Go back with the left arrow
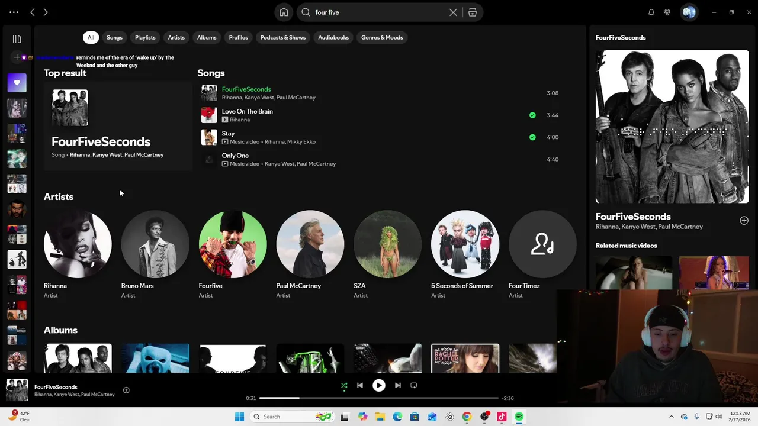The width and height of the screenshot is (758, 426). pos(33,12)
